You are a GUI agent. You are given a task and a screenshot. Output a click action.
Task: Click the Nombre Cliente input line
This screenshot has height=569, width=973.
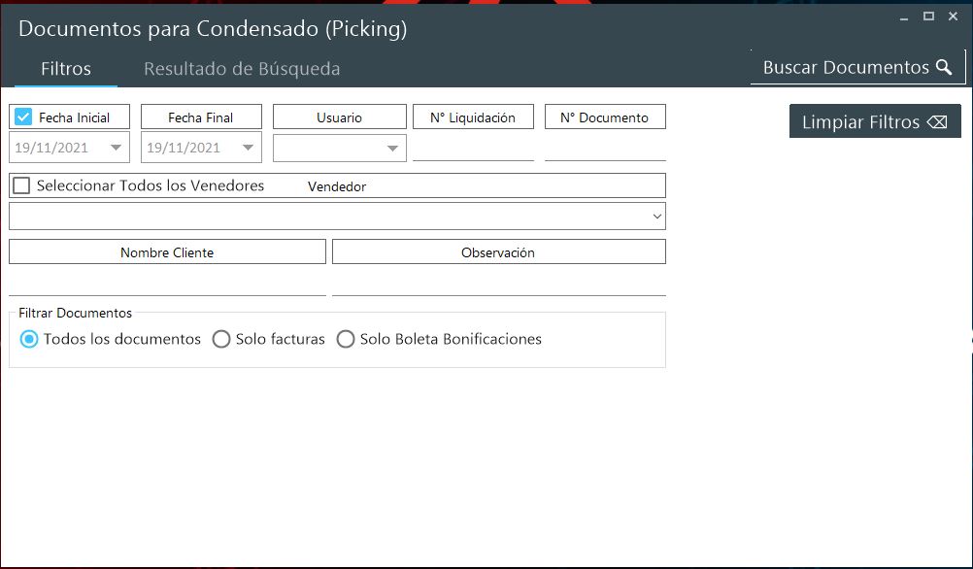[167, 283]
